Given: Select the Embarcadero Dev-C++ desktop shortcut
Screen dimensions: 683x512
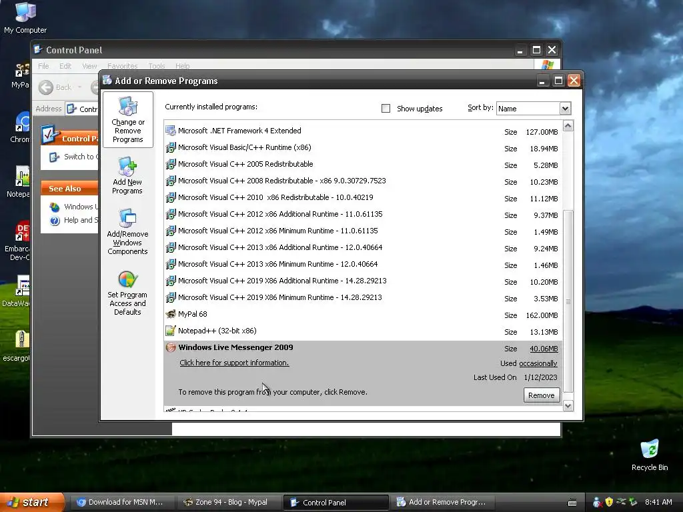Looking at the screenshot, I should (x=19, y=241).
